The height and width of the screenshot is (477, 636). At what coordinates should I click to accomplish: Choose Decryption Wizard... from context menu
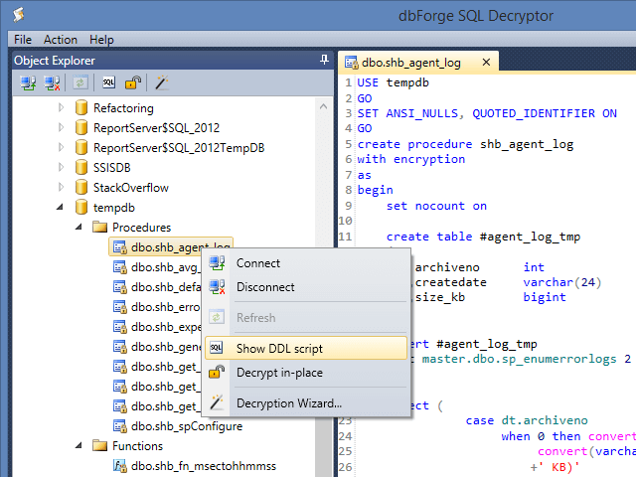306,402
